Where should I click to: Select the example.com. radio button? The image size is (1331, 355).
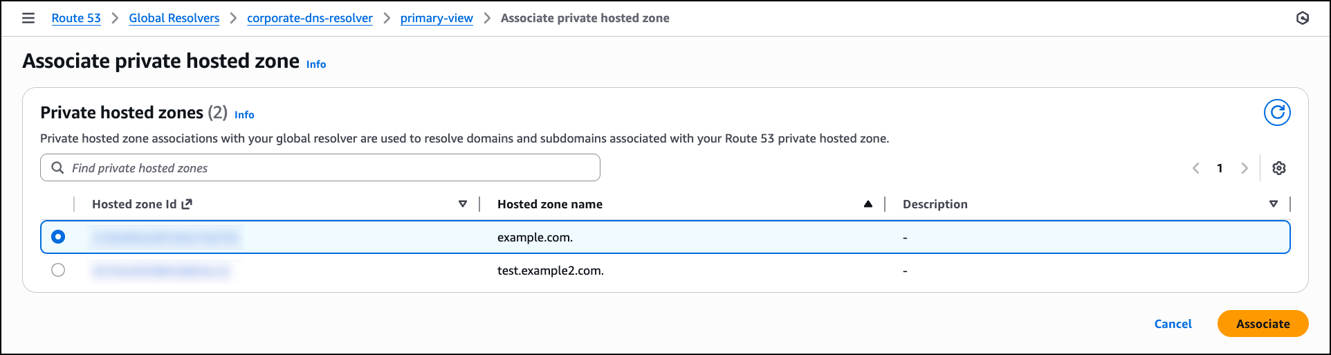point(58,237)
